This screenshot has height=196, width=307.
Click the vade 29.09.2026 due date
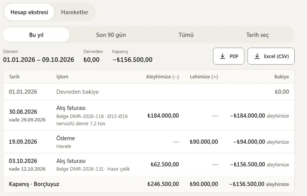[27, 120]
